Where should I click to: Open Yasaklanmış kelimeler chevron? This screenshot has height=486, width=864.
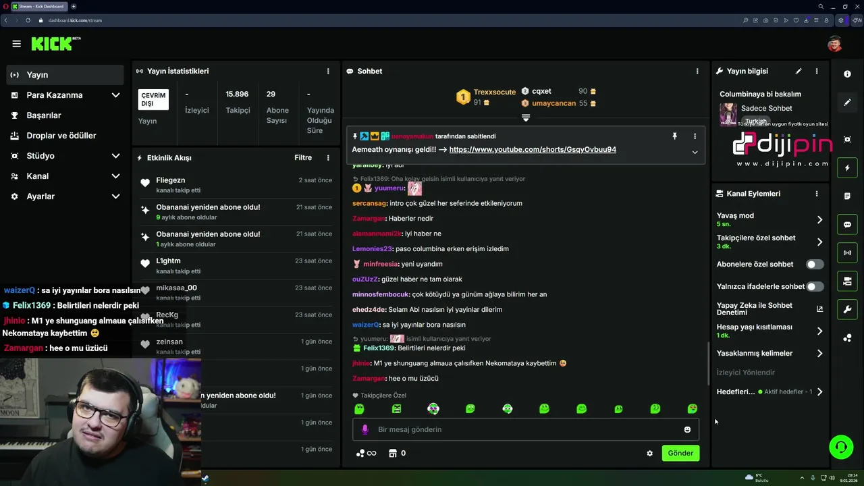click(x=819, y=354)
